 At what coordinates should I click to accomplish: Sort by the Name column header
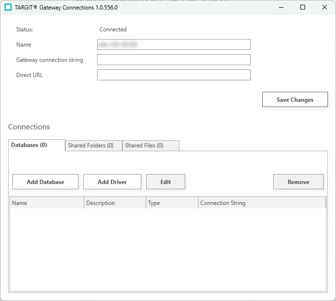47,203
